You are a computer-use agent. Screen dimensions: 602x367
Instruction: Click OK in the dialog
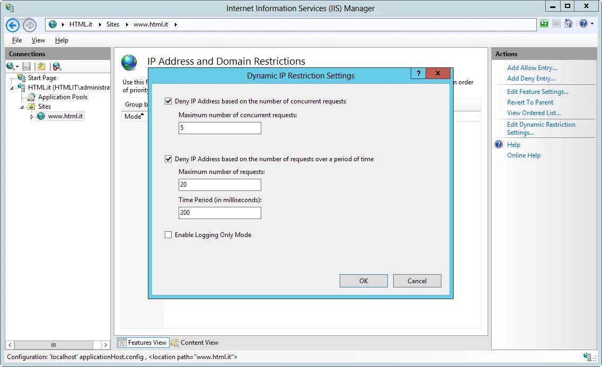click(364, 281)
